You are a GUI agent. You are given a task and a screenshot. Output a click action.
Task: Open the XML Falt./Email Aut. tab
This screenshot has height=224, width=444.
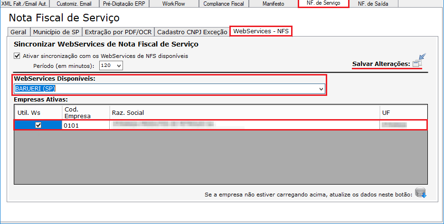[24, 4]
